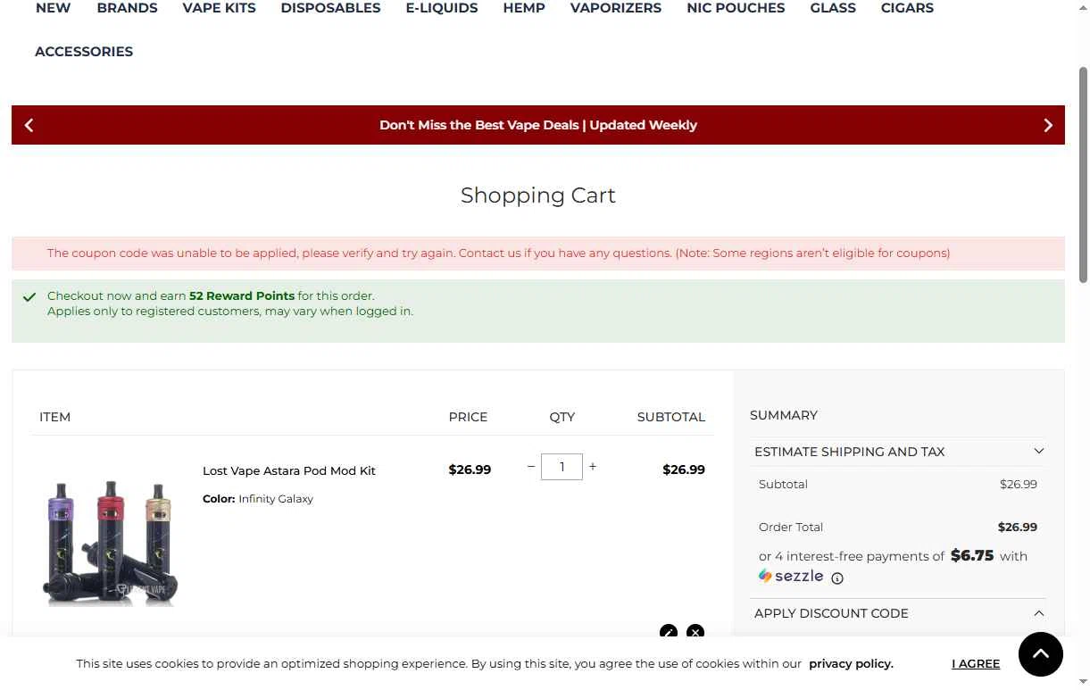Collapse the Apply Discount Code section
Screen dimensions: 1090x690
point(898,613)
